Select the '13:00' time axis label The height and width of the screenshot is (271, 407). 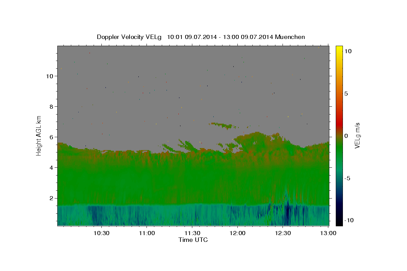(328, 233)
